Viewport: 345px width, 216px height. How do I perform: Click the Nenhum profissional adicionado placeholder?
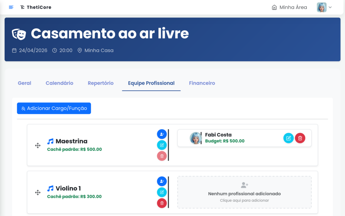(244, 192)
